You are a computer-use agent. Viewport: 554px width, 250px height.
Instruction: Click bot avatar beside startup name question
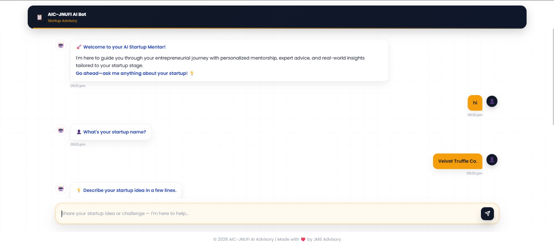pos(61,130)
